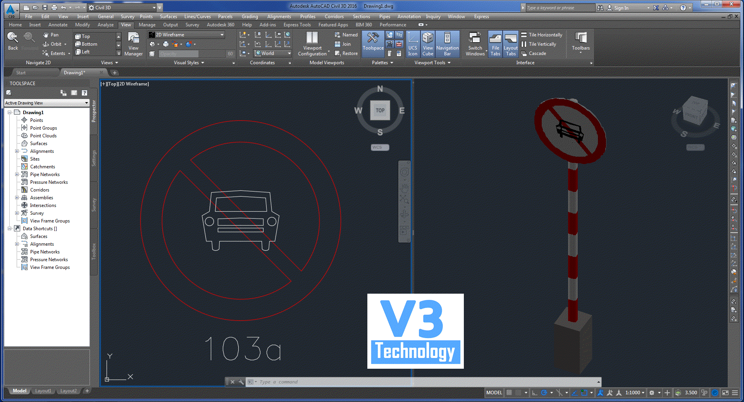
Task: Expand the Palettes panel
Action: tap(382, 63)
